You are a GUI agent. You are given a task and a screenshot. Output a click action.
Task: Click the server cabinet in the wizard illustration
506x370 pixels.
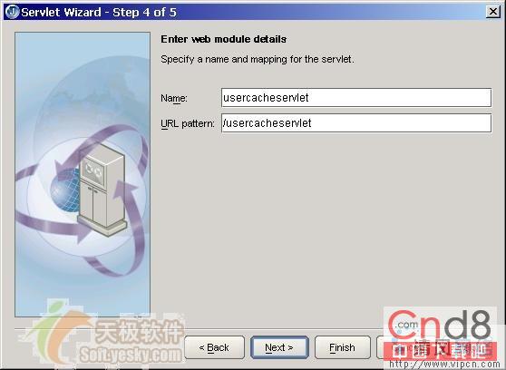coord(102,190)
